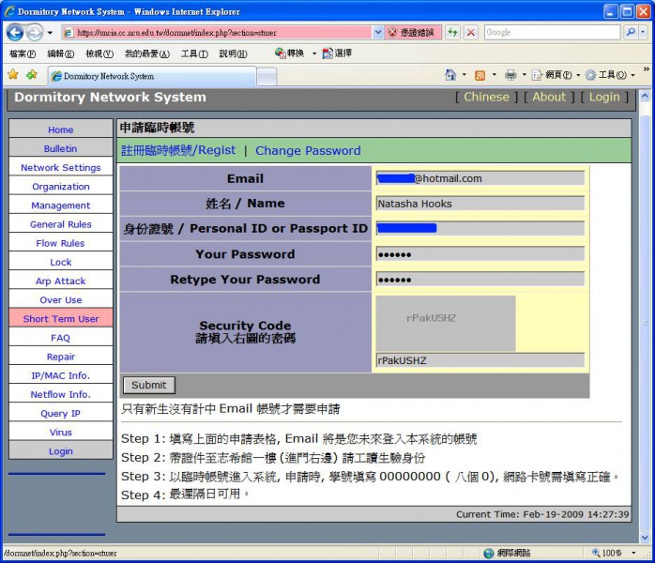Expand the address bar history dropdown
Viewport: 655px width, 563px height.
coord(378,32)
